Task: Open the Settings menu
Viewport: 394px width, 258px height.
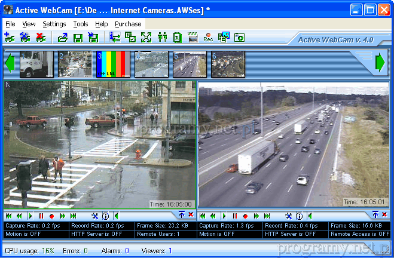Action: pyautogui.click(x=54, y=24)
